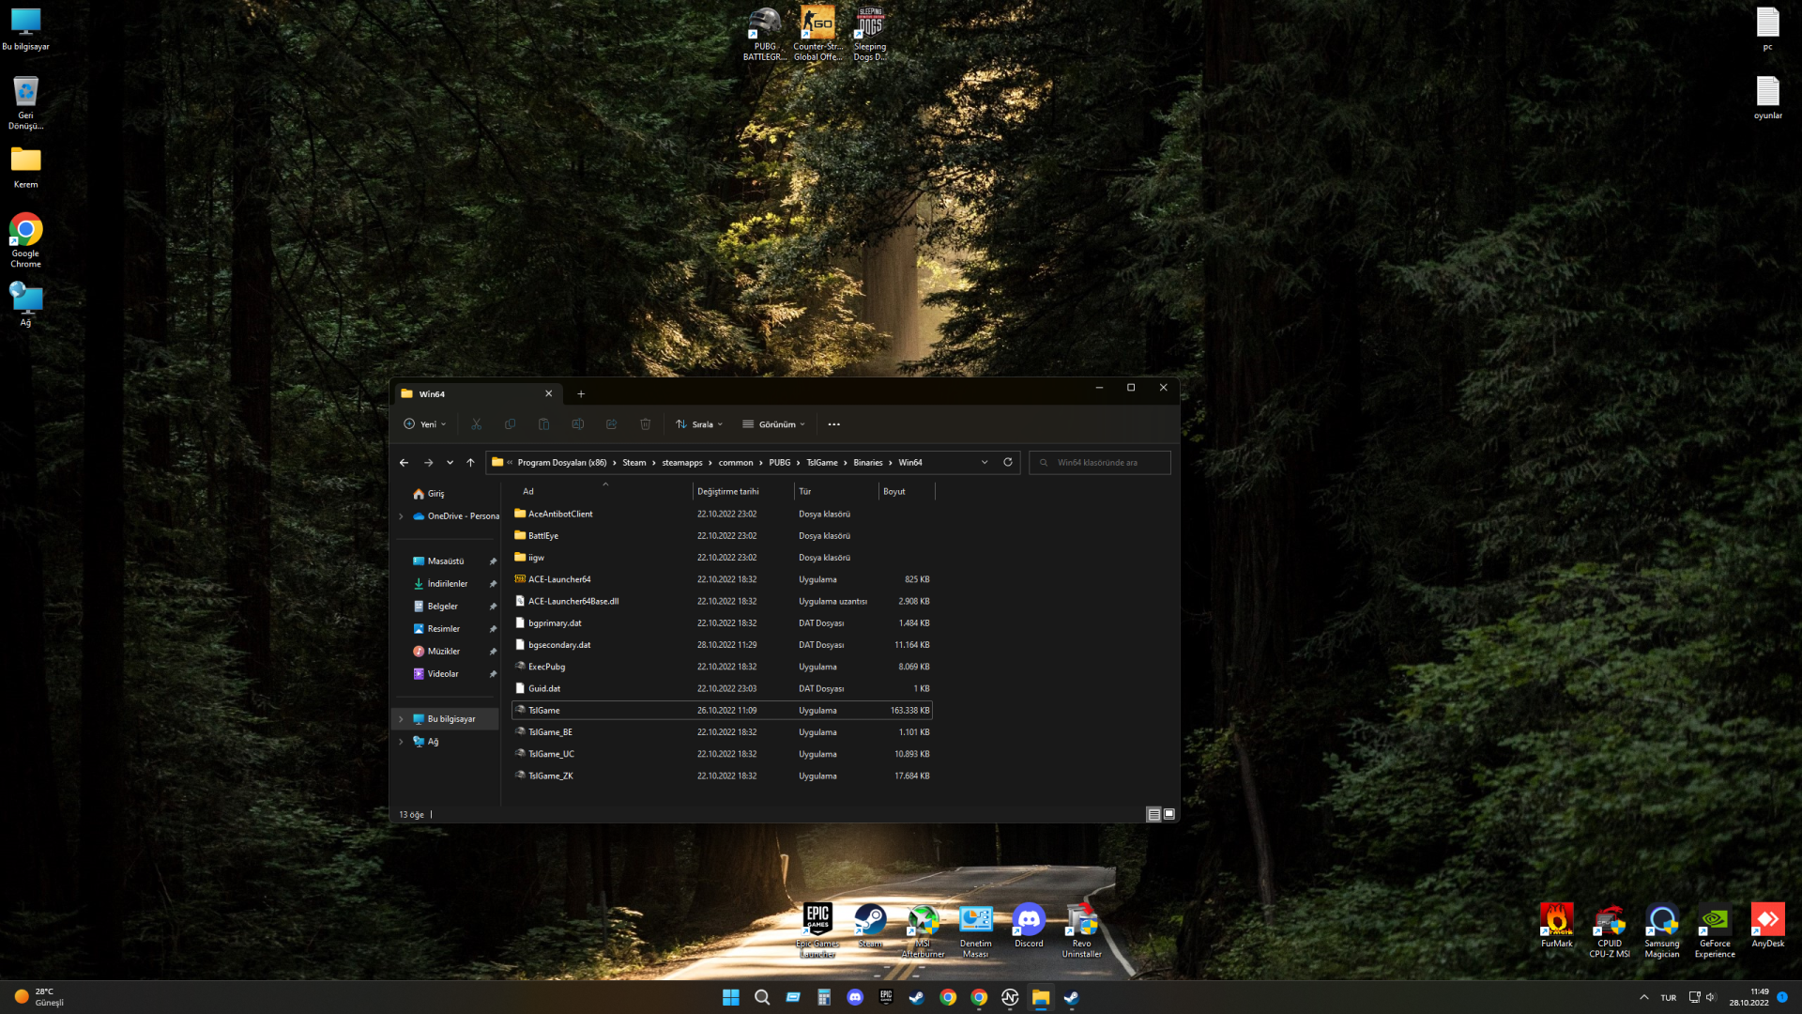Click the Back navigation arrow
Image resolution: width=1802 pixels, height=1014 pixels.
click(x=404, y=462)
